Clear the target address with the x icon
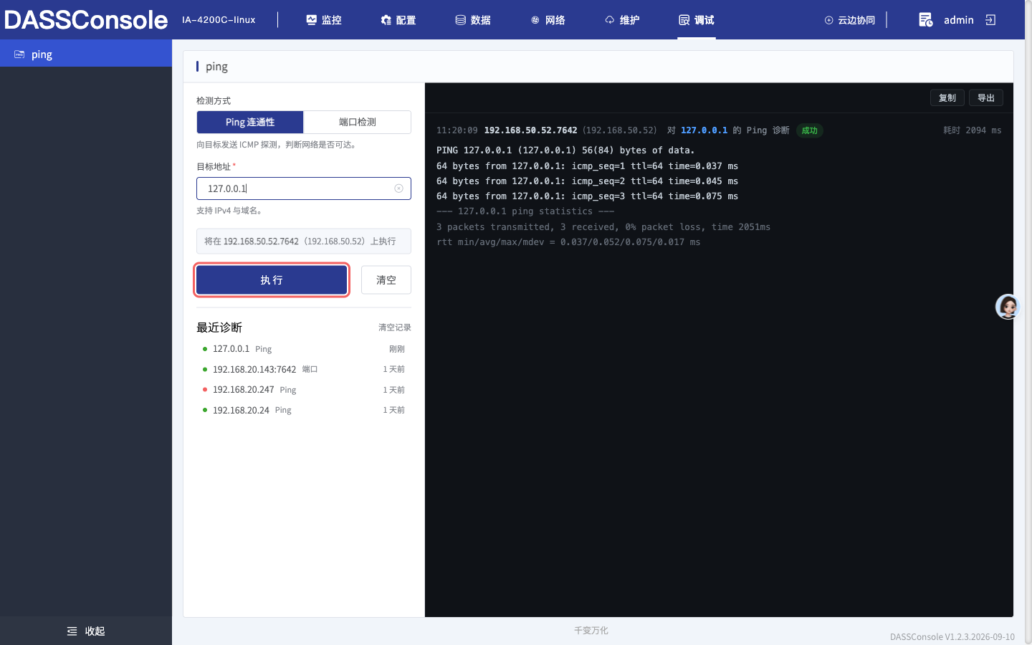 [x=399, y=188]
